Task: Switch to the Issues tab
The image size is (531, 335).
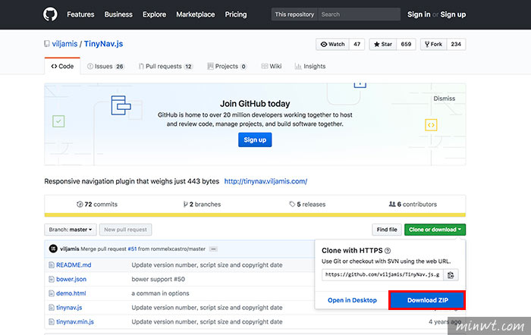Action: tap(105, 67)
